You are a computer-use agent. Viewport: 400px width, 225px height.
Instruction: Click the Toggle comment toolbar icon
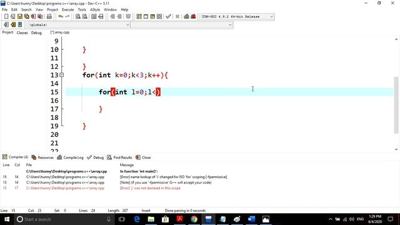[128, 16]
